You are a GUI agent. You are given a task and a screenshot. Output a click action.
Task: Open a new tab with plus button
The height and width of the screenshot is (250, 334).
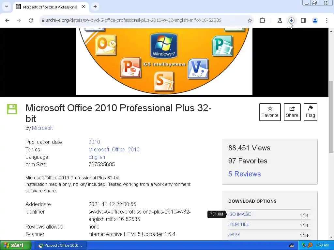coord(95,7)
